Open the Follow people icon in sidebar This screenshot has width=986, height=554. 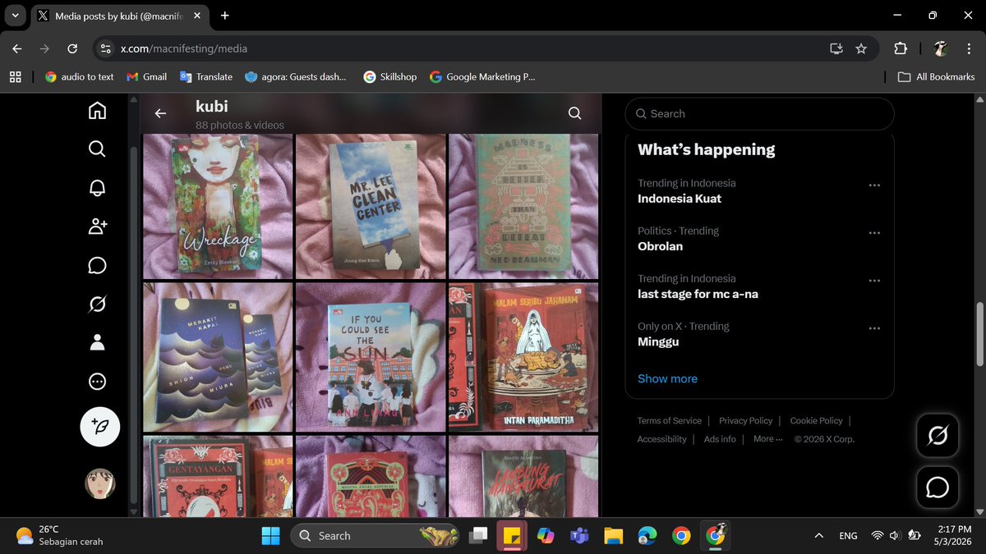coord(97,227)
